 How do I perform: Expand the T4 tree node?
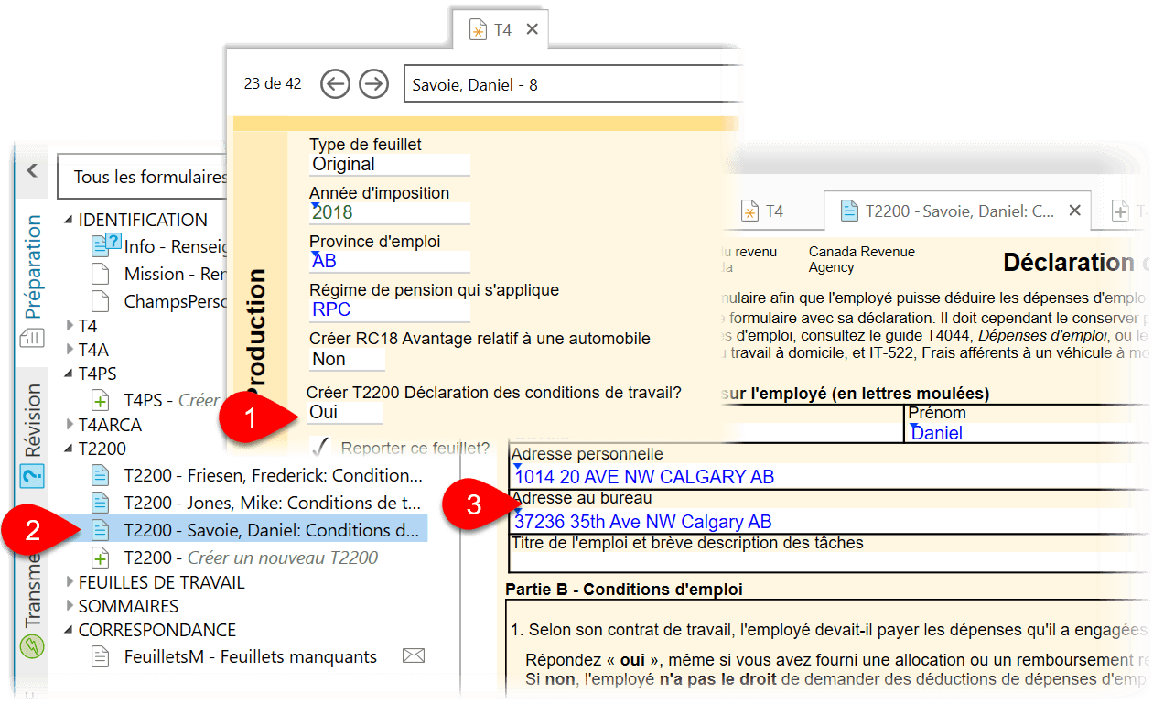69,326
